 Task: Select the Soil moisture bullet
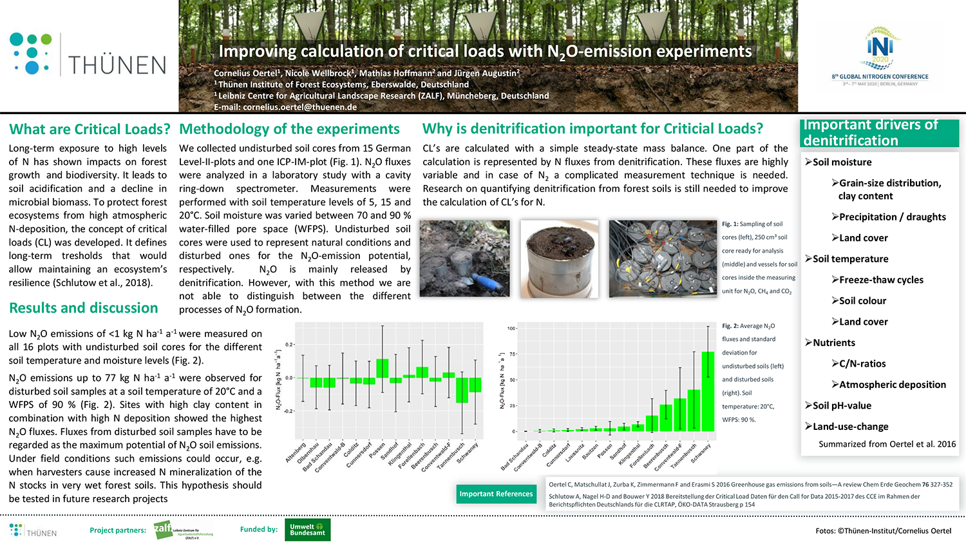click(x=838, y=162)
